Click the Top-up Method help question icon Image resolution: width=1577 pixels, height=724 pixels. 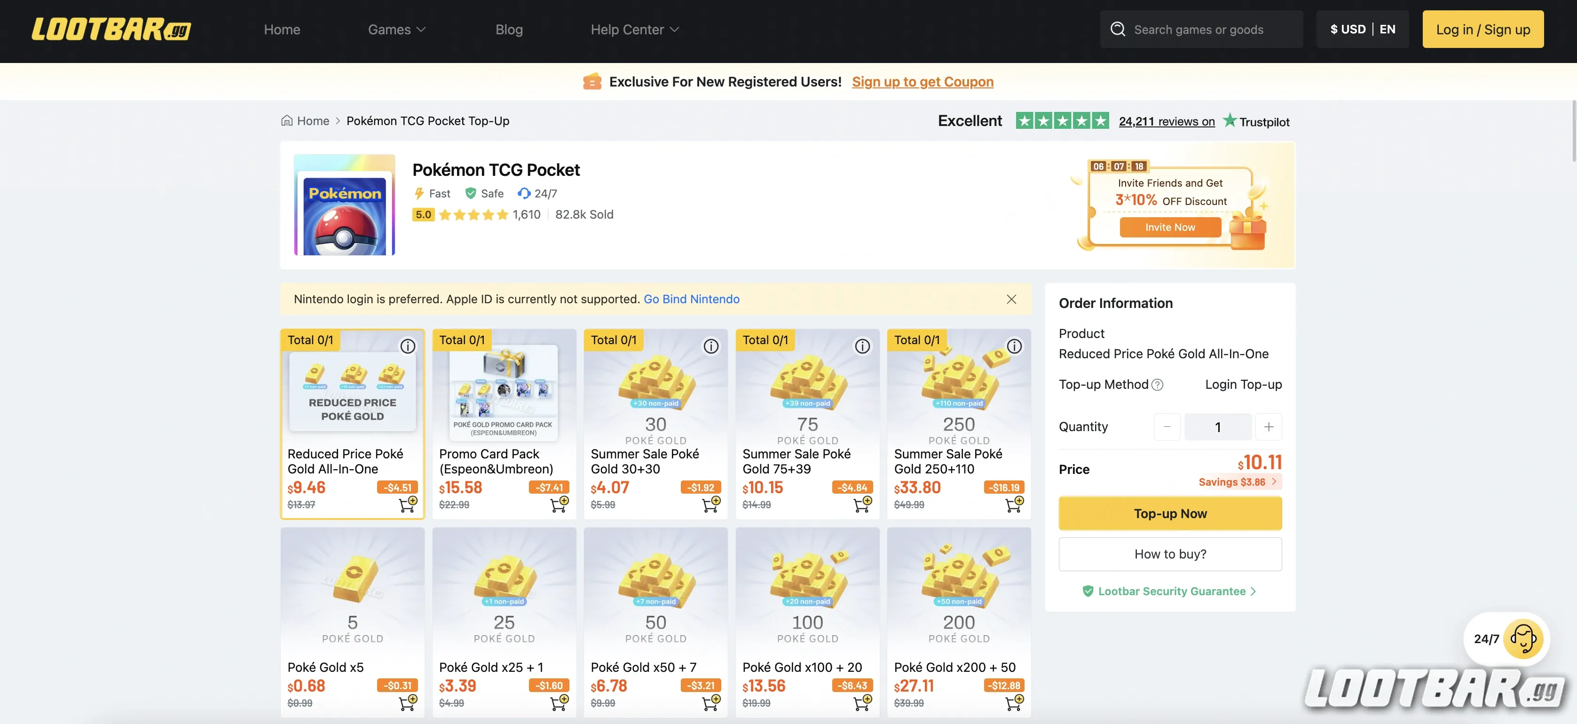(1157, 385)
